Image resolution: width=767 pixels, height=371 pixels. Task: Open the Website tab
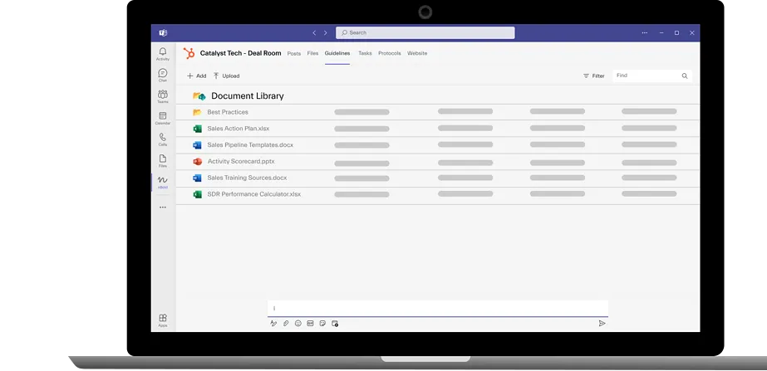click(x=417, y=53)
